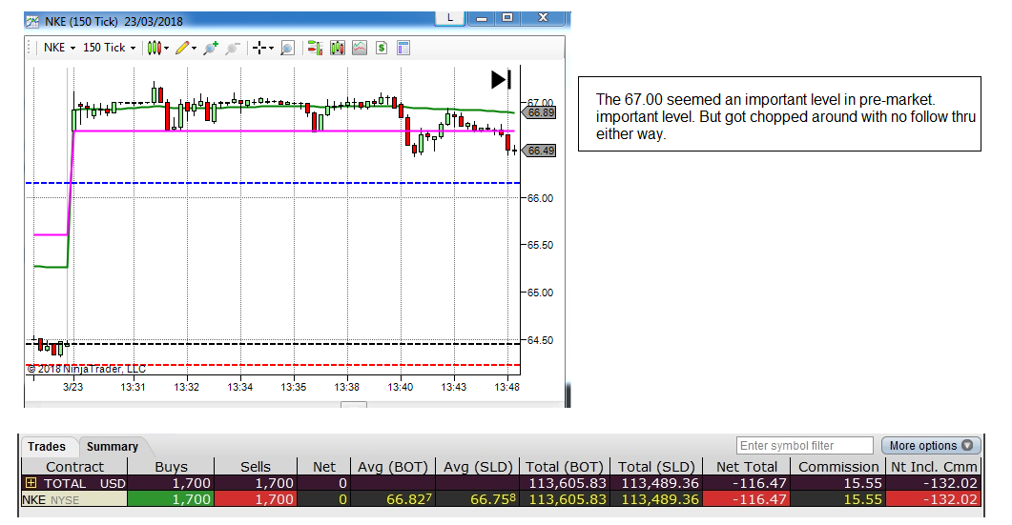The width and height of the screenshot is (1012, 525).
Task: Sort by the Sells column header
Action: [255, 466]
